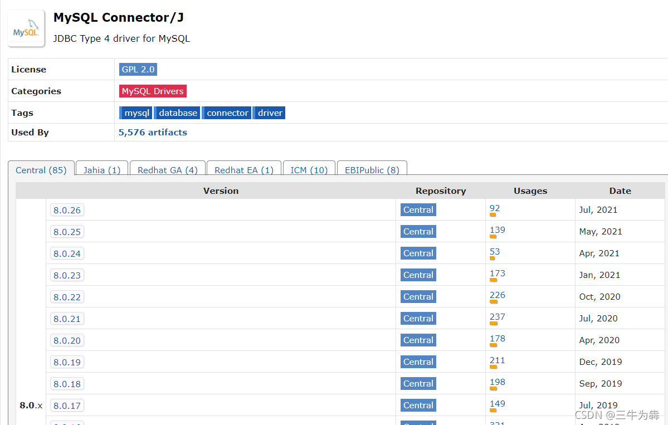
Task: Open the 237 usages link
Action: point(497,317)
